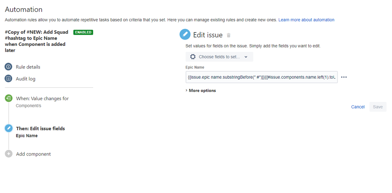Viewport: 392px width, 193px height.
Task: Click the Edit issue heading text
Action: [x=208, y=35]
